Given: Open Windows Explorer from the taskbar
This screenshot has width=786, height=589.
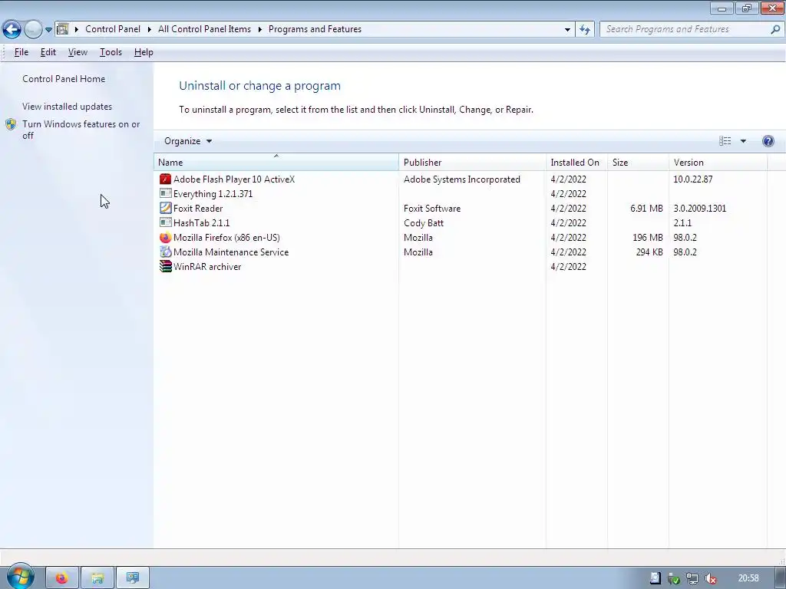Looking at the screenshot, I should pyautogui.click(x=97, y=578).
